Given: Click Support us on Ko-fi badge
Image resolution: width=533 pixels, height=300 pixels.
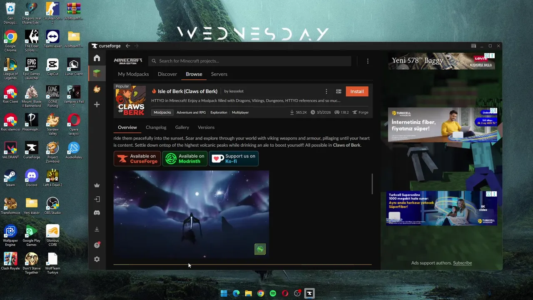Looking at the screenshot, I should pos(234,158).
